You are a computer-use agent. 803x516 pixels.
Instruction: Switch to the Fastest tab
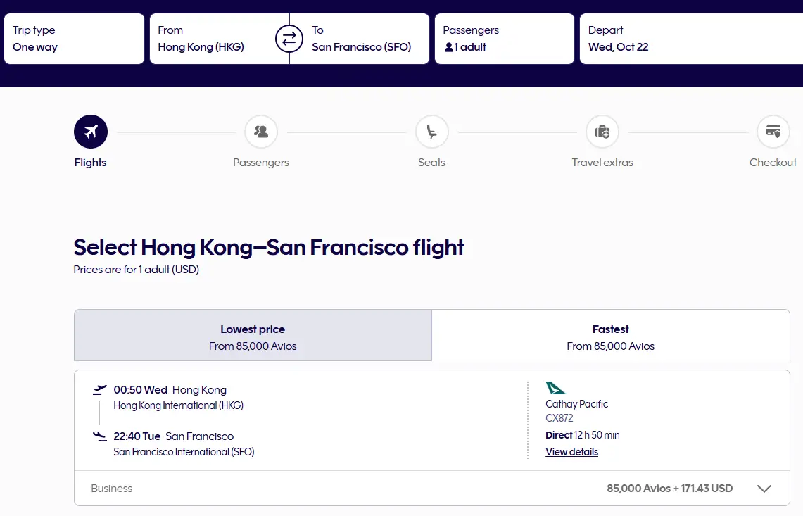point(610,337)
